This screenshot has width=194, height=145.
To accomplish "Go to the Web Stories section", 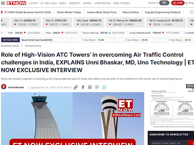I will 122,3.
